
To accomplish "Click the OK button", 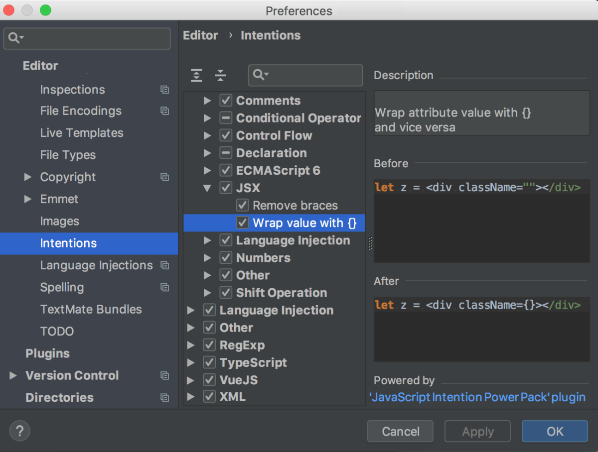I will pyautogui.click(x=555, y=431).
